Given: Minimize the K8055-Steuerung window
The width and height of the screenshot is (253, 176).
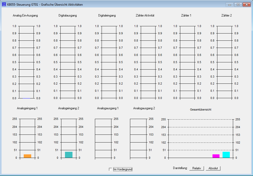Looking at the screenshot, I should pos(230,5).
